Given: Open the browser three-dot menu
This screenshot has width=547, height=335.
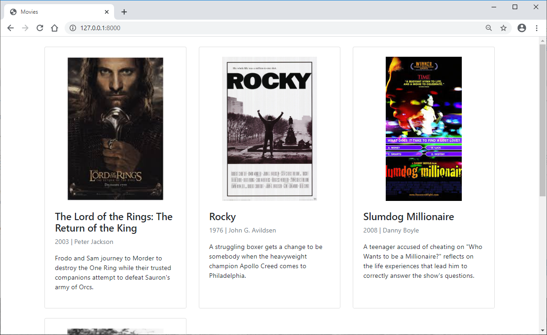Looking at the screenshot, I should click(536, 28).
